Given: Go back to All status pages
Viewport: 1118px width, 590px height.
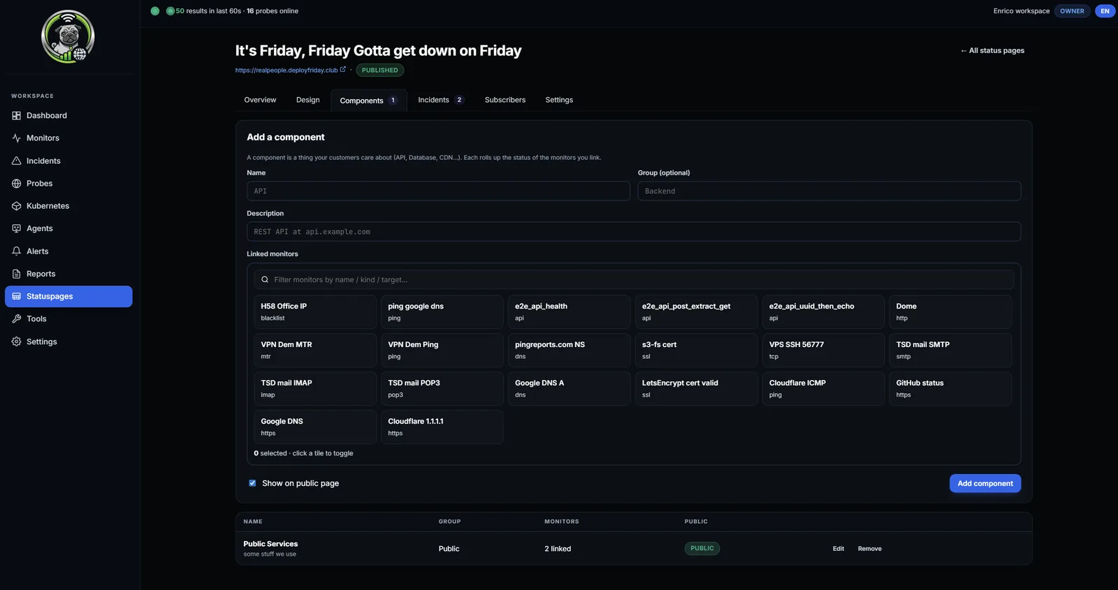Looking at the screenshot, I should [992, 50].
